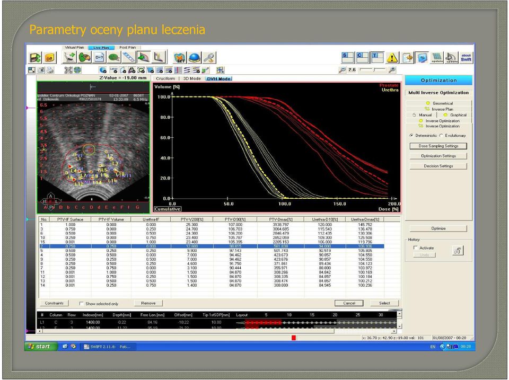The height and width of the screenshot is (380, 509).
Task: Open the Cruciform view tab
Action: pyautogui.click(x=165, y=78)
